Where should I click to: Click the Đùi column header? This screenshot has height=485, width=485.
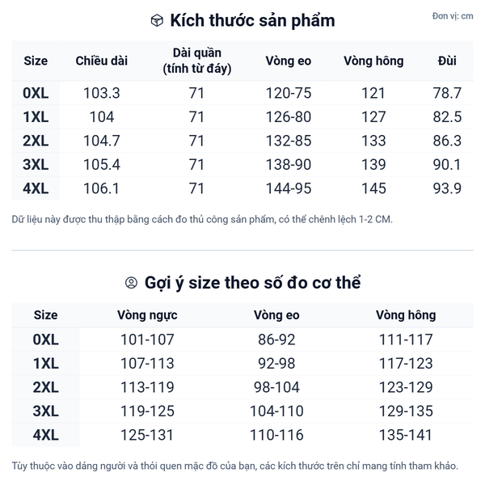447,61
